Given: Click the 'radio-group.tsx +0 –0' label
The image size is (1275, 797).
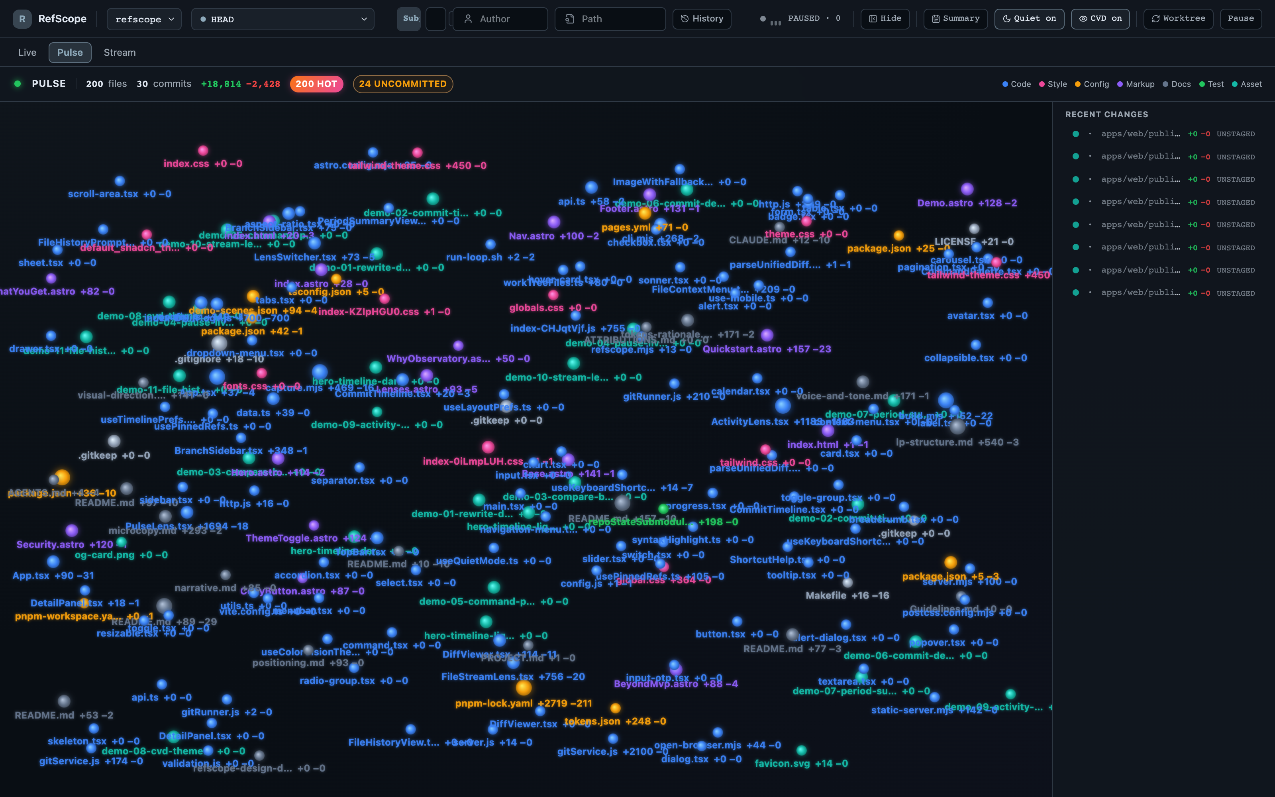Looking at the screenshot, I should point(354,681).
